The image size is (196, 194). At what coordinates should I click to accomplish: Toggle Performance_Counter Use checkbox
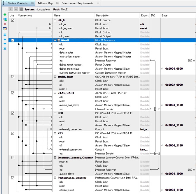pos(13,178)
